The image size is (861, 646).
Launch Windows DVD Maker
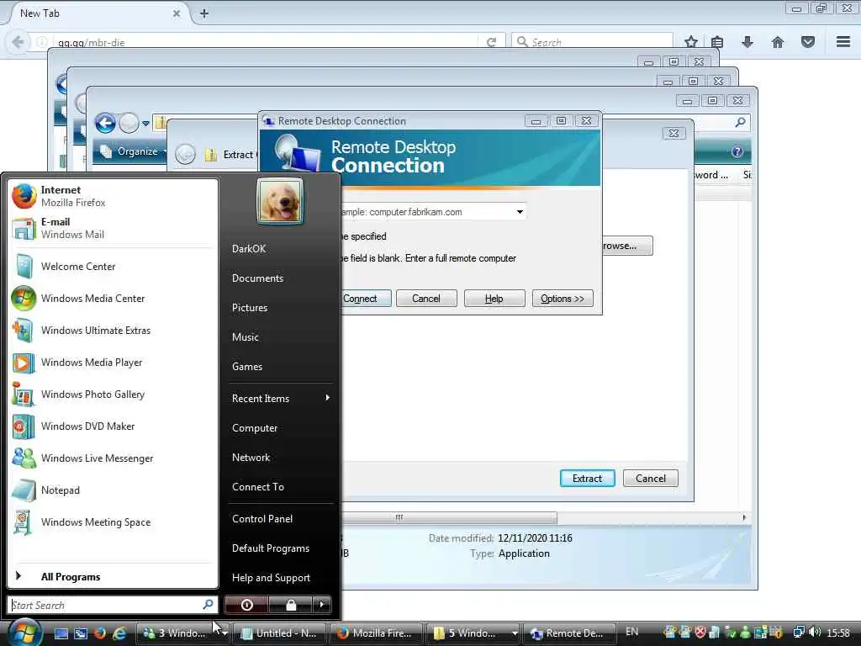pyautogui.click(x=113, y=426)
